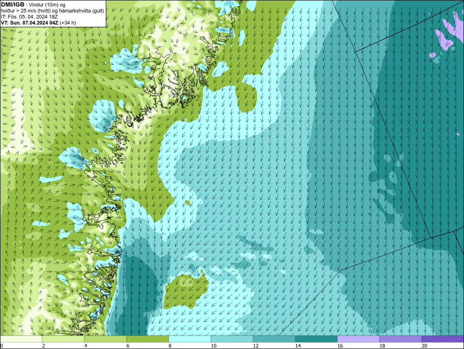Click the 2–4 m/s light green legend swatch
The width and height of the screenshot is (464, 349).
tap(63, 339)
